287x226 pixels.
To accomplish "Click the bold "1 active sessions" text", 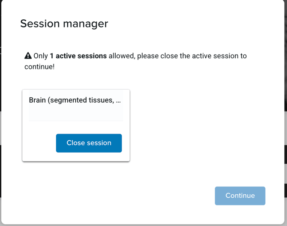I will pos(78,56).
